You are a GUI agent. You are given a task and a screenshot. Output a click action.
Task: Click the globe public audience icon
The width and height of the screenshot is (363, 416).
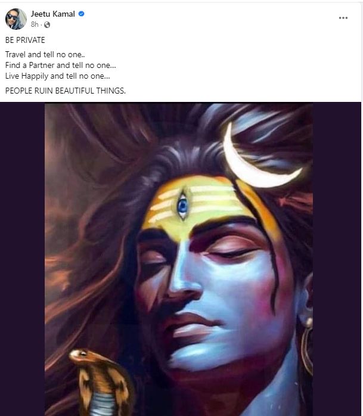click(x=47, y=24)
